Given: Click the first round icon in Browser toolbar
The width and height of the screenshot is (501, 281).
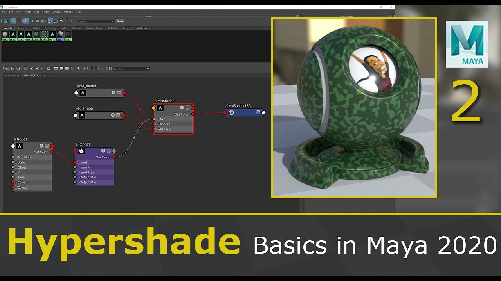Looking at the screenshot, I should coord(5,21).
